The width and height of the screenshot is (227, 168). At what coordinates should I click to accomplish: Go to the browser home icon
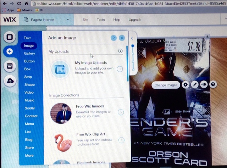tap(26, 3)
